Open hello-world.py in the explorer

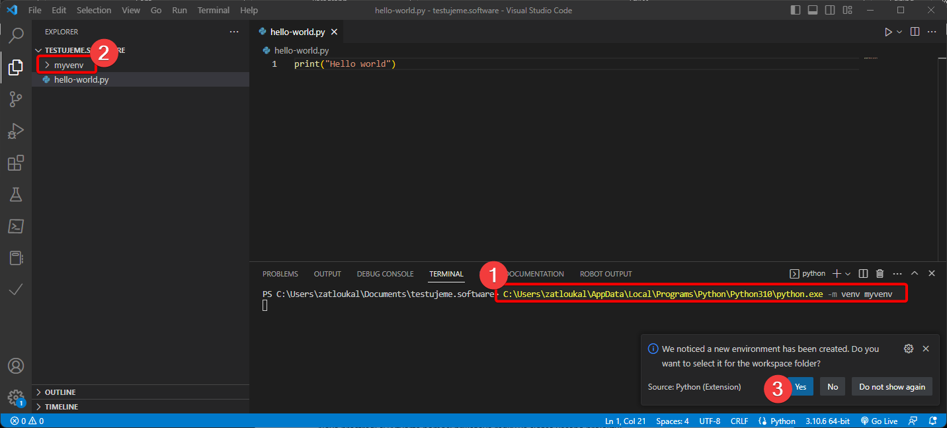(81, 79)
